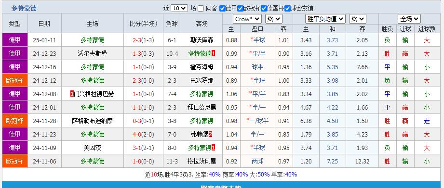Click the 进球数 column header
444x188 pixels.
427,29
